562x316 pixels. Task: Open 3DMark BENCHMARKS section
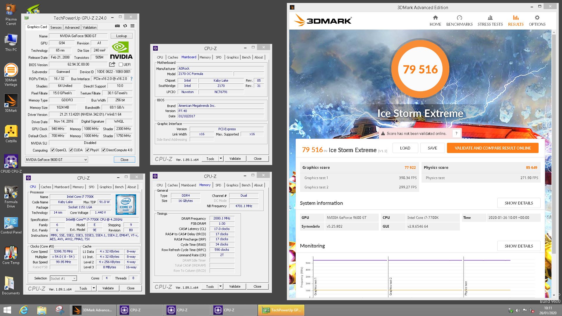[459, 20]
